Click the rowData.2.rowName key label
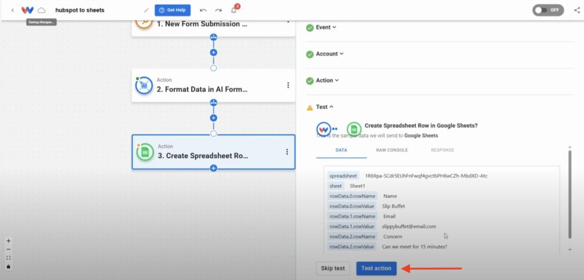Screen dimensions: 584x280 (352, 237)
